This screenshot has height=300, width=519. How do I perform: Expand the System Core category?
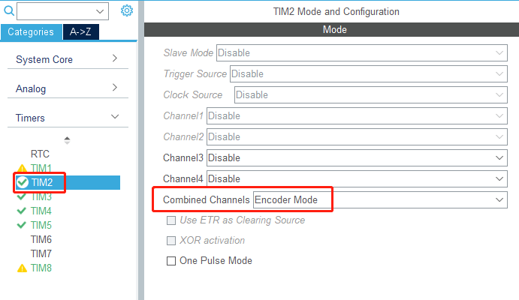click(x=68, y=59)
